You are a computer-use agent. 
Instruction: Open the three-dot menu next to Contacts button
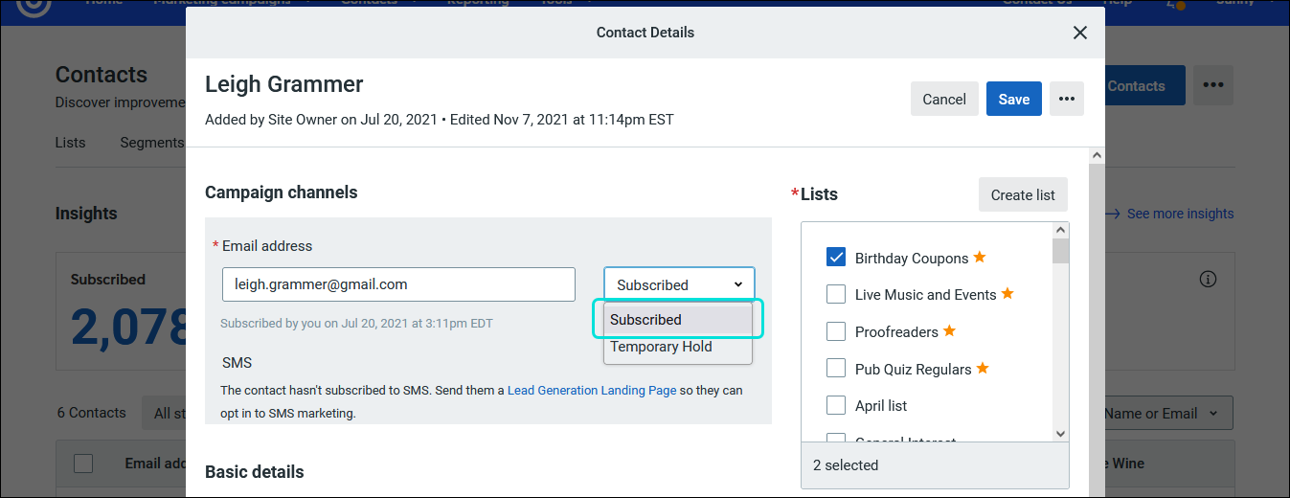1213,85
